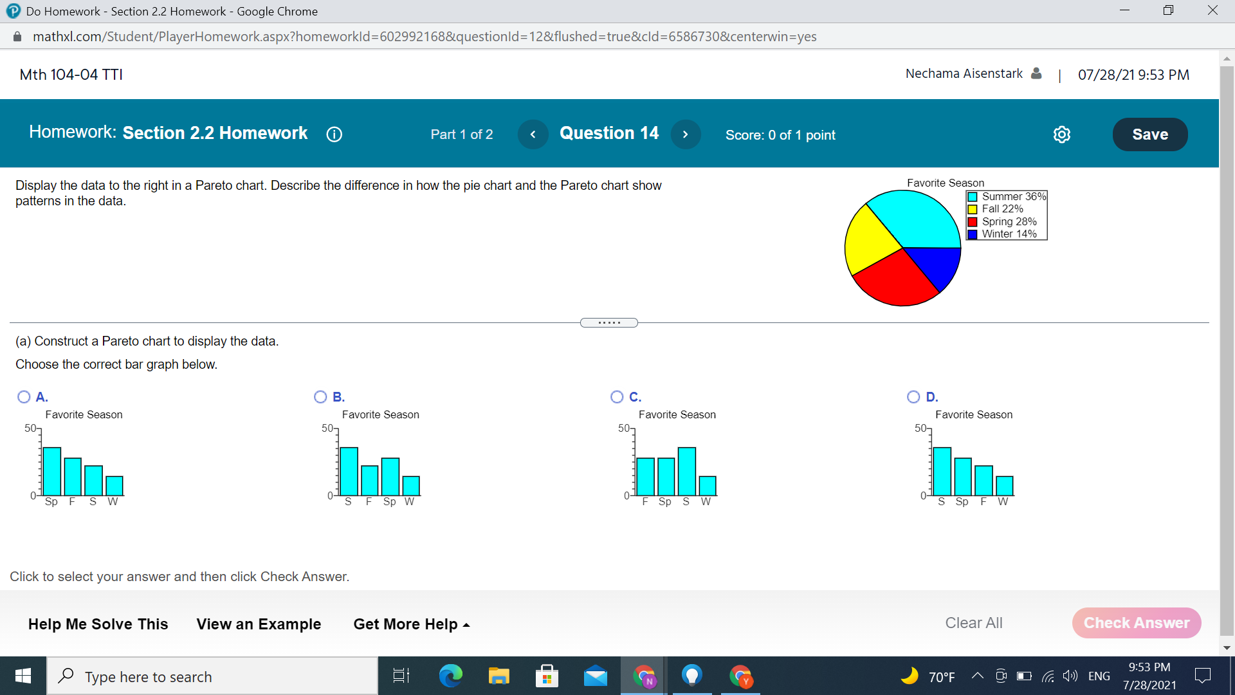Screen dimensions: 1235x695
Task: Go to next question arrow
Action: [x=686, y=134]
